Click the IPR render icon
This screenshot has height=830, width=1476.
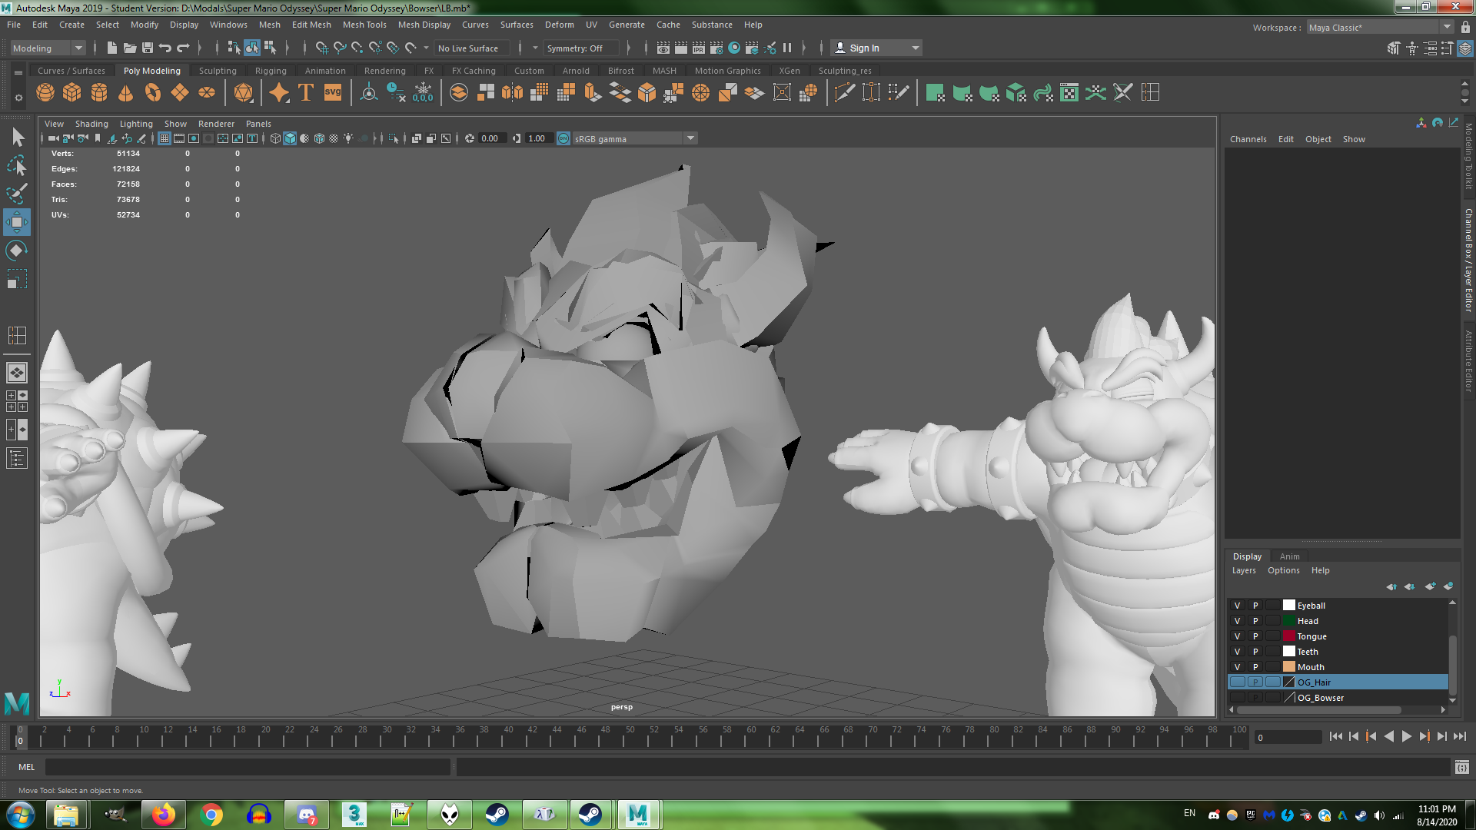point(699,48)
